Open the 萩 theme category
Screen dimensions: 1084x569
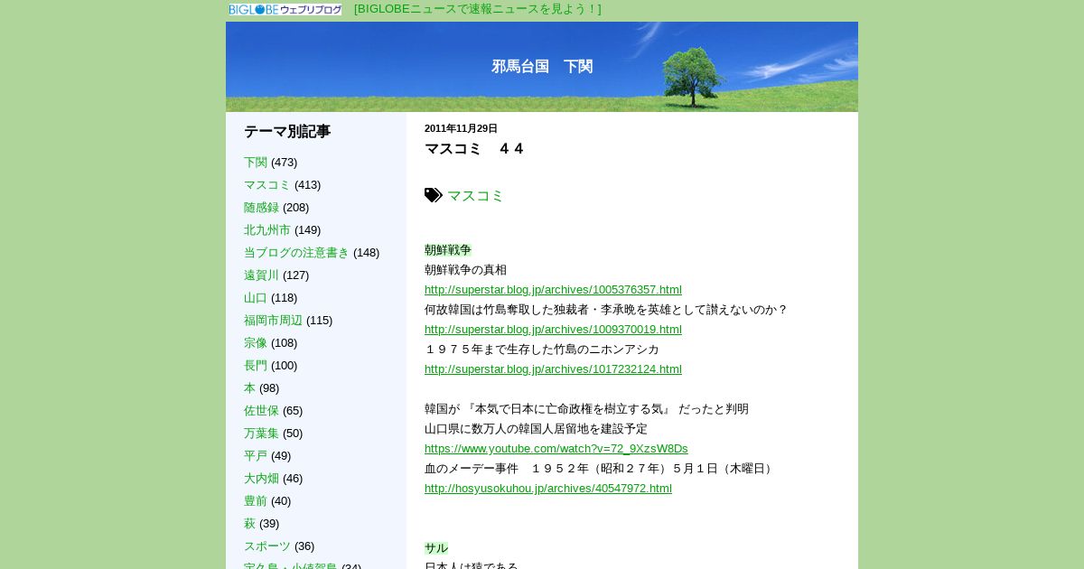[249, 524]
